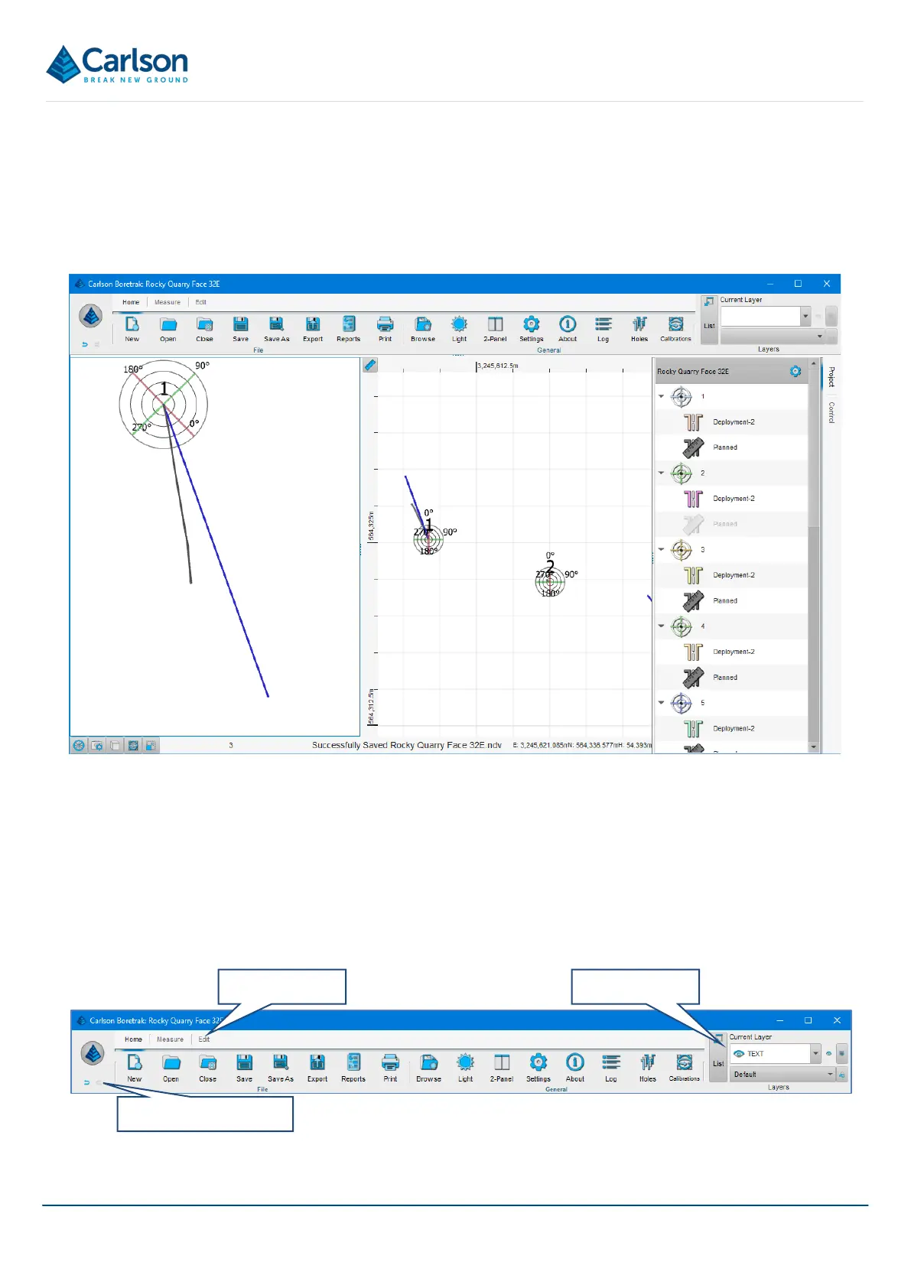911x1288 pixels.
Task: Click Save disk icon in upper window
Action: click(x=240, y=324)
